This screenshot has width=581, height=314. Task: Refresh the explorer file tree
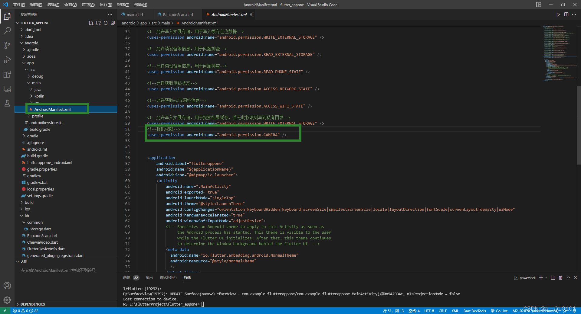(106, 23)
